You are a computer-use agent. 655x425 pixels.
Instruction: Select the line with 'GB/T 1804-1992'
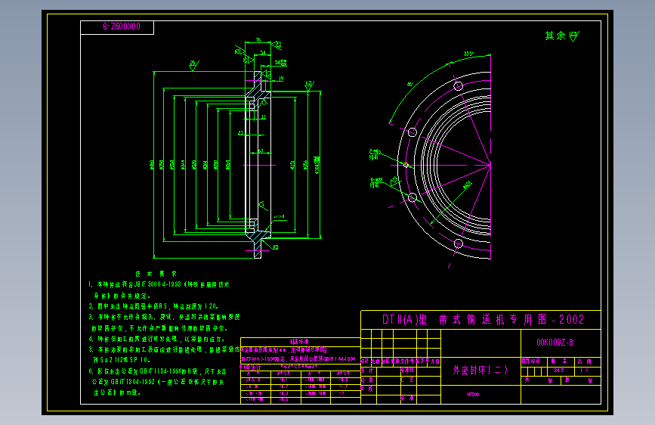(159, 382)
